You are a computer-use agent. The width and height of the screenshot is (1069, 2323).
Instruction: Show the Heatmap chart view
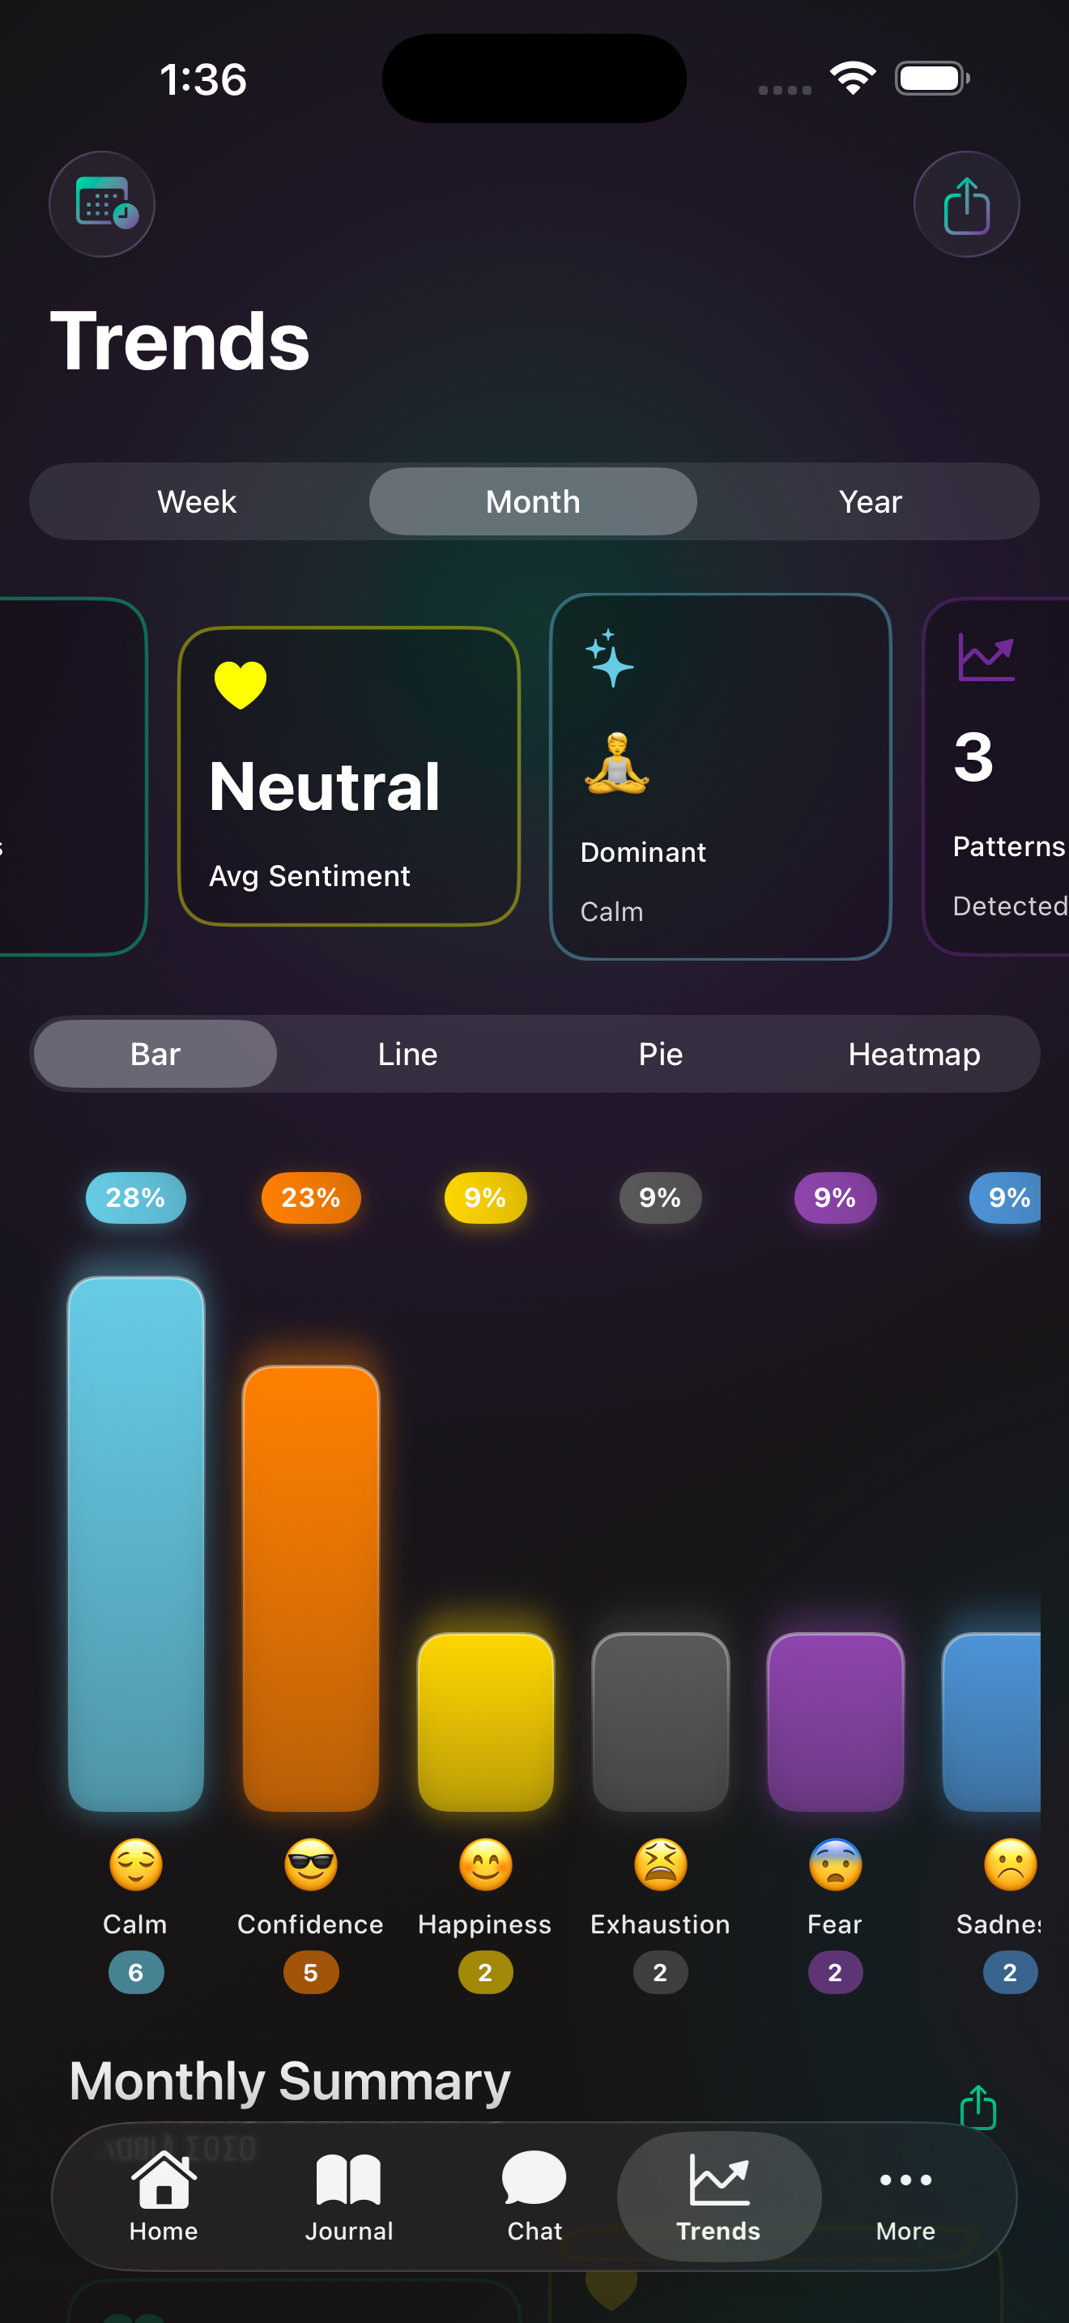(914, 1053)
